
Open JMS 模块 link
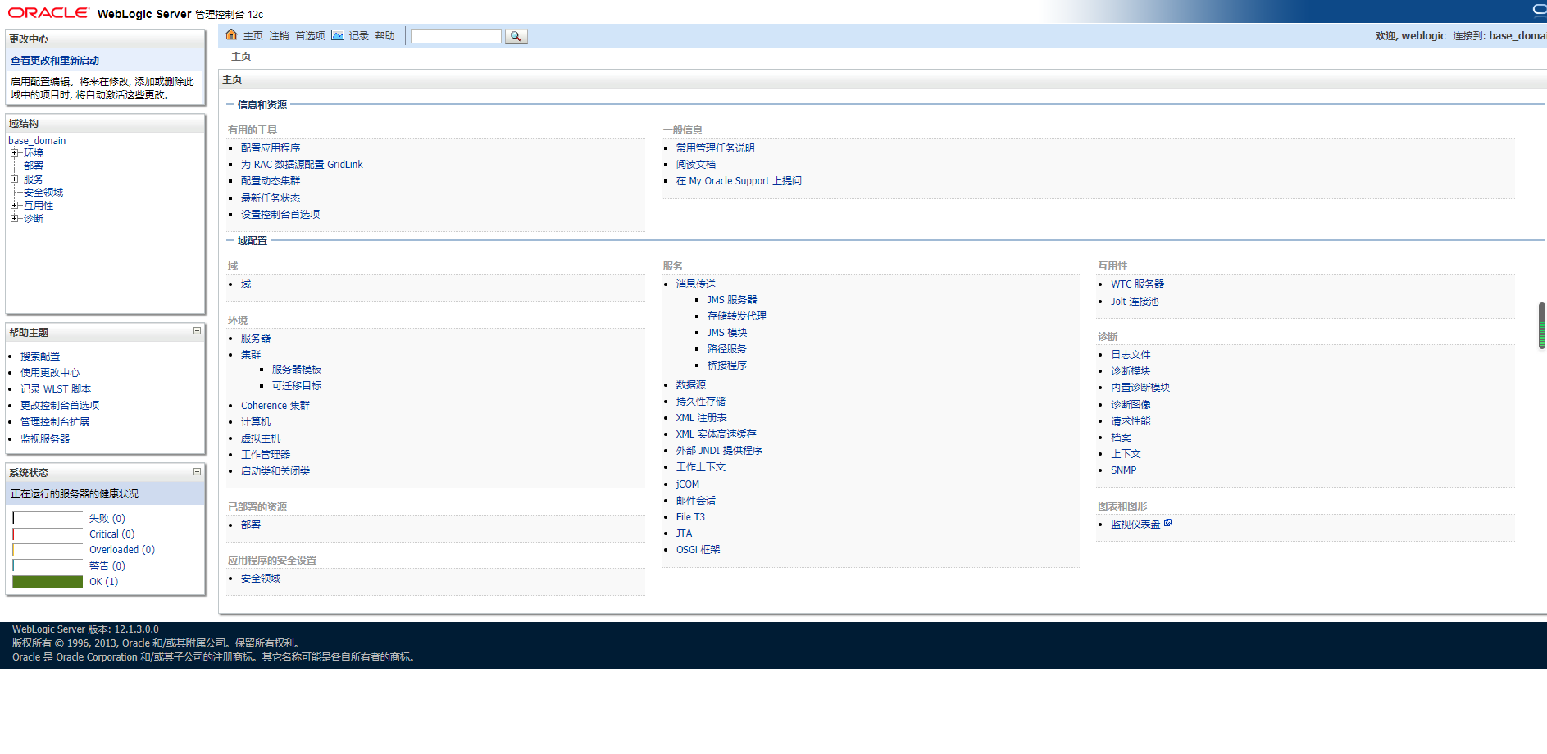tap(727, 333)
